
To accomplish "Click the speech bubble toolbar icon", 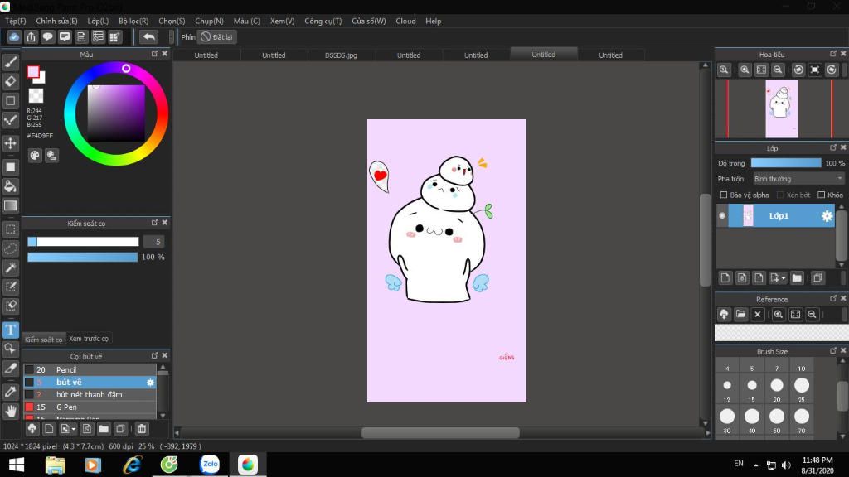I will 47,36.
